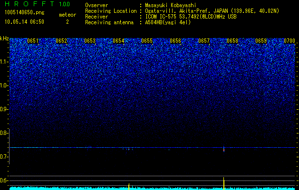Click the 0.8 kHz axis label
The image size is (299, 190).
pyautogui.click(x=4, y=133)
